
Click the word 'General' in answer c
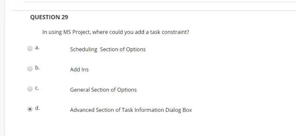coord(80,90)
